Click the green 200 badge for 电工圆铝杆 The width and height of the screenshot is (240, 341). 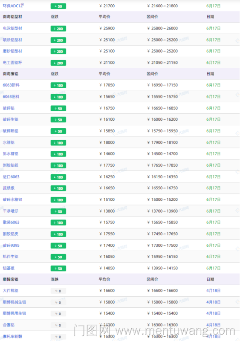pyautogui.click(x=58, y=63)
